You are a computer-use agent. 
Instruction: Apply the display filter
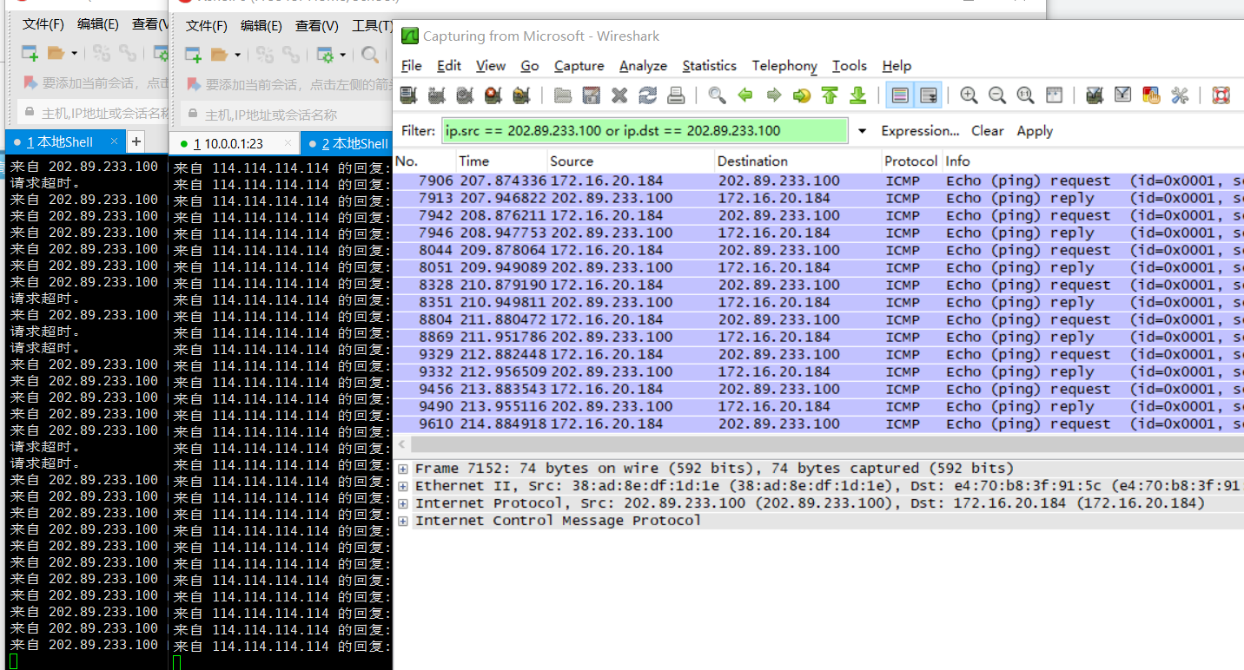[x=1035, y=131]
